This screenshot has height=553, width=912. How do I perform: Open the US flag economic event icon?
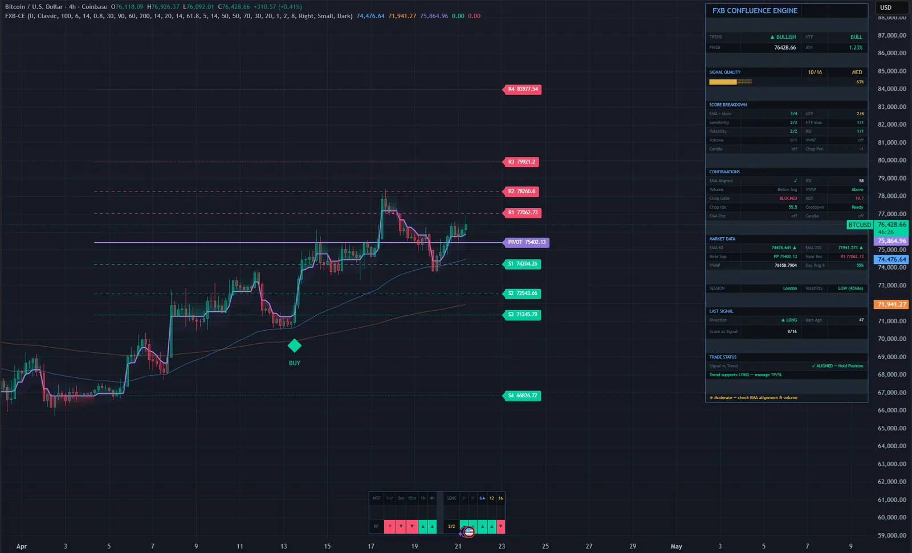[469, 532]
